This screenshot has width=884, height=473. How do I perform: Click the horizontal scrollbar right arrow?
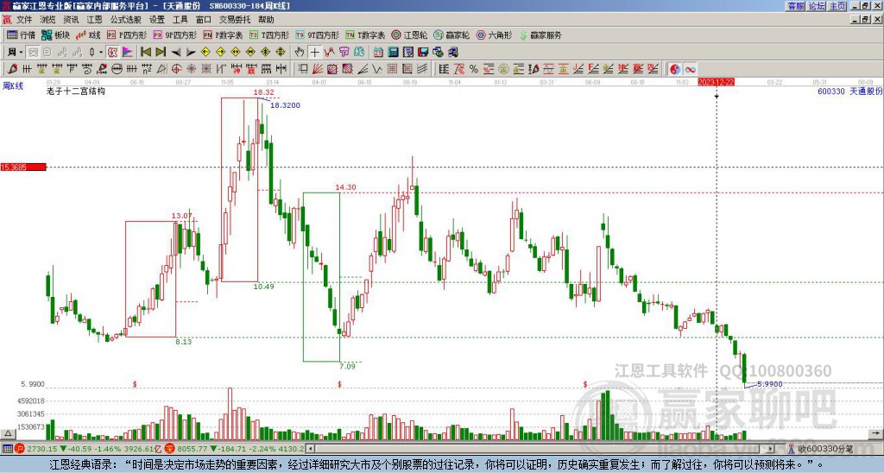click(x=771, y=449)
